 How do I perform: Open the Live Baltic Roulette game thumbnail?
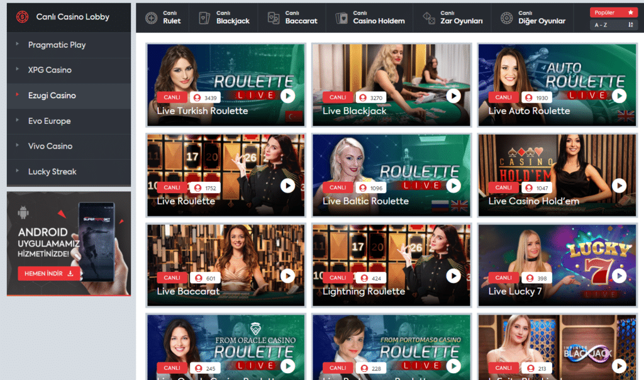[391, 175]
